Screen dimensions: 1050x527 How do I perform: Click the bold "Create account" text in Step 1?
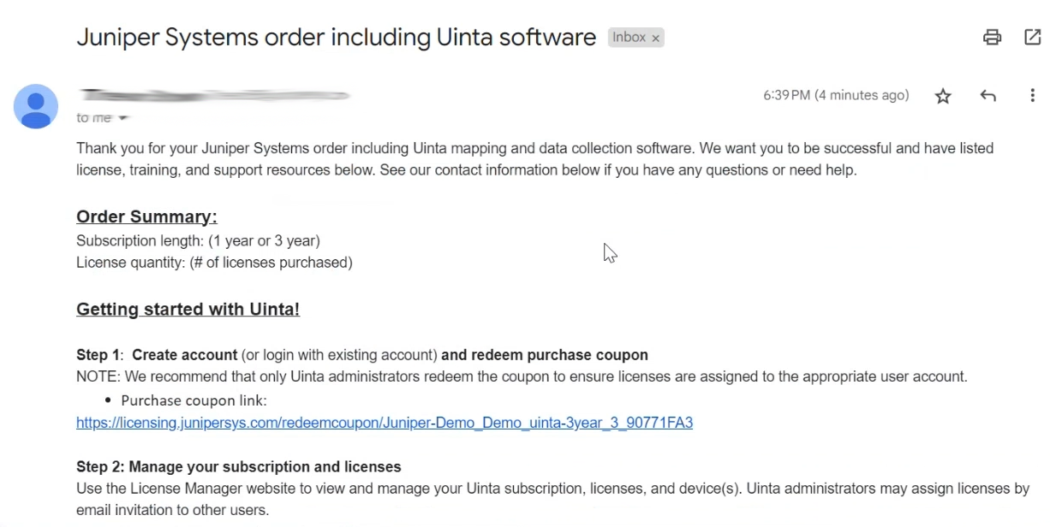[x=184, y=355]
